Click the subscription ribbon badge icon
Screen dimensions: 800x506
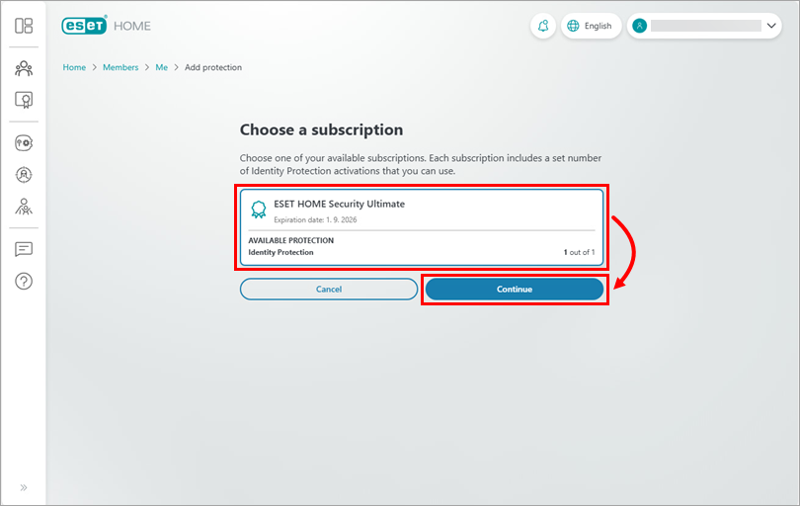tap(259, 210)
